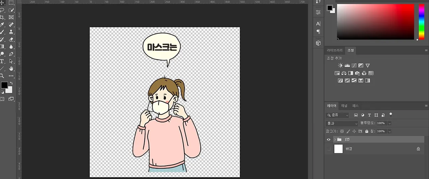
Task: Select the Move tool
Action: tap(2, 3)
